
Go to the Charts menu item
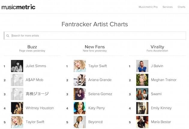tap(181, 7)
